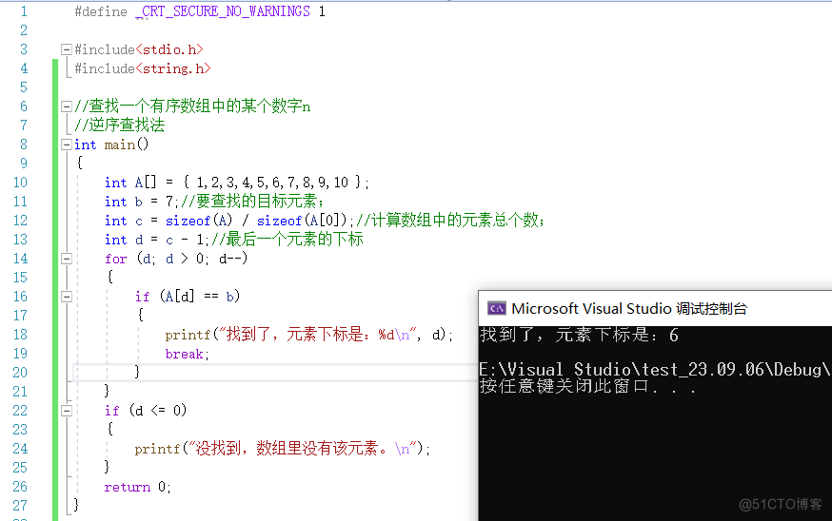
Task: Click the <string.h> include text
Action: 173,68
